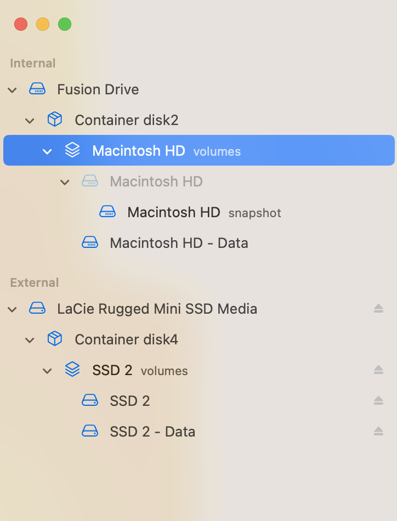
Task: Select the Macintosh HD - Data volume
Action: point(179,242)
